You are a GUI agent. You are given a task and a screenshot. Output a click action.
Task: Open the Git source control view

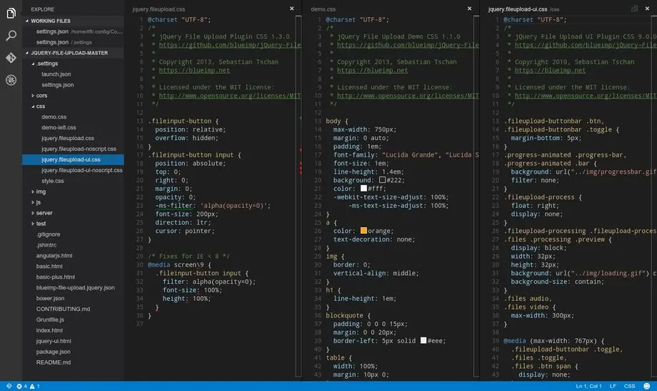click(x=11, y=57)
